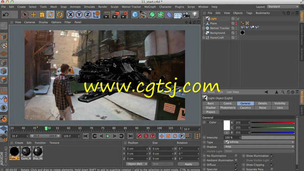304x171 pixels.
Task: Open the Render Settings icon
Action: coord(124,14)
